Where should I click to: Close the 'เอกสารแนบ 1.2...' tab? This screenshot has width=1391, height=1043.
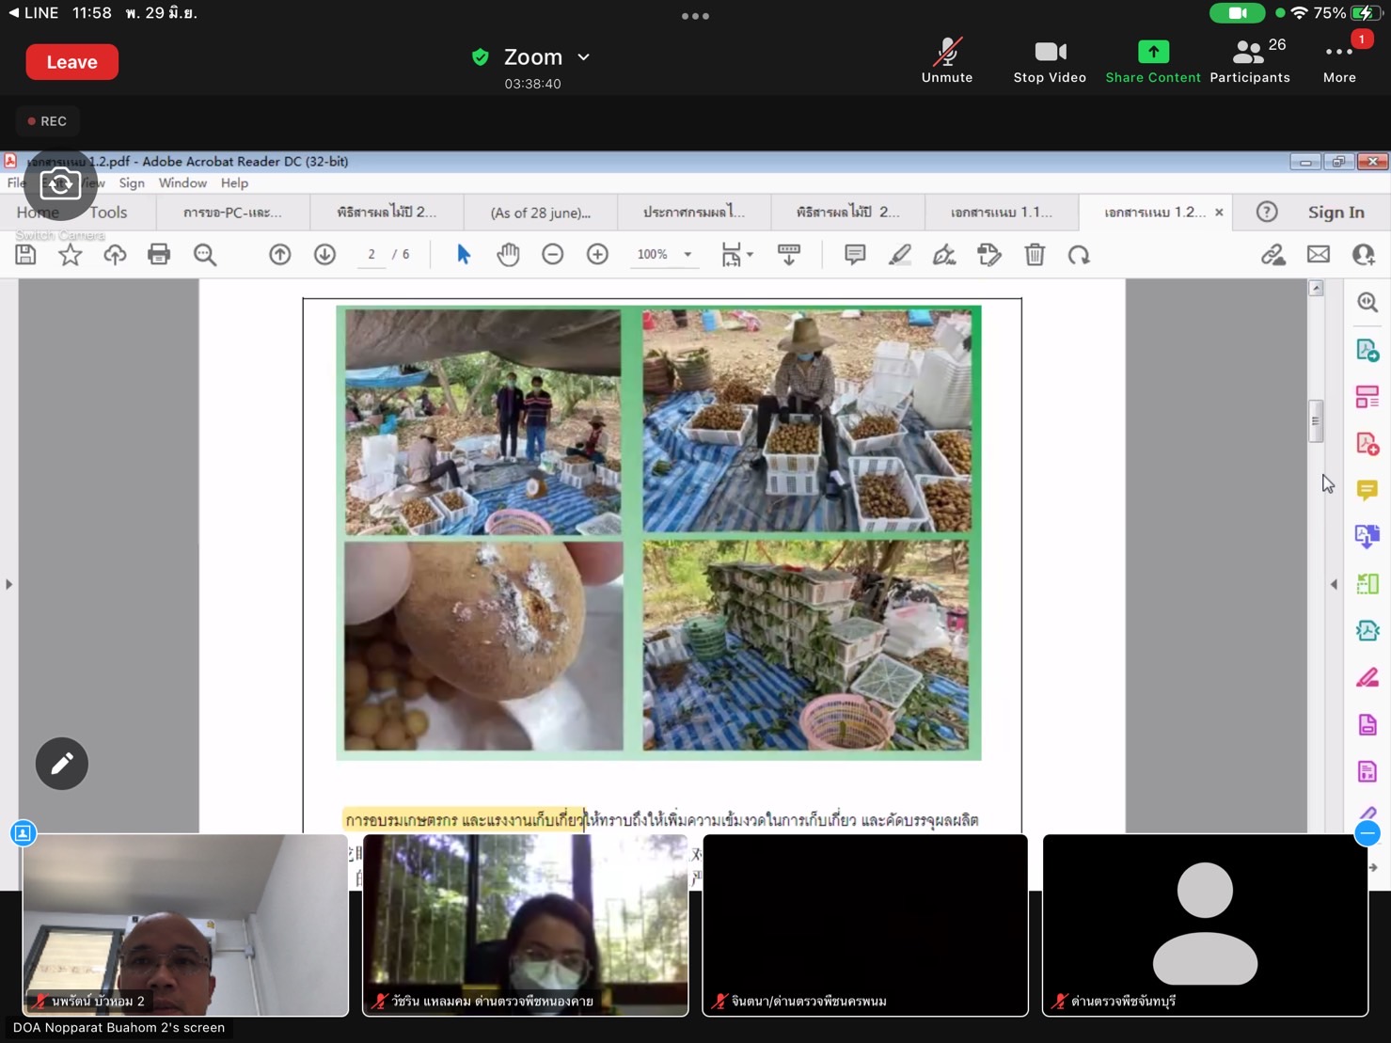pyautogui.click(x=1219, y=213)
